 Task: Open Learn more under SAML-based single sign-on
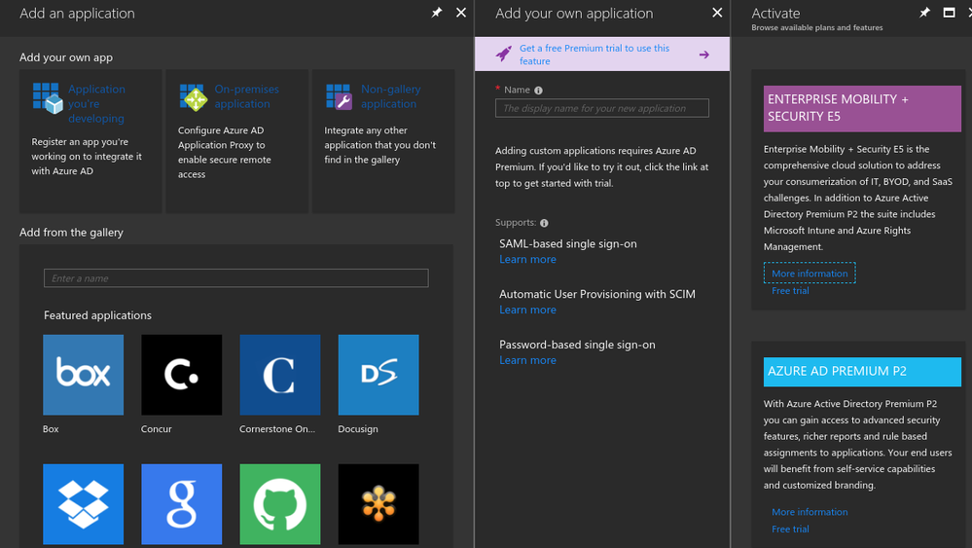click(x=527, y=259)
